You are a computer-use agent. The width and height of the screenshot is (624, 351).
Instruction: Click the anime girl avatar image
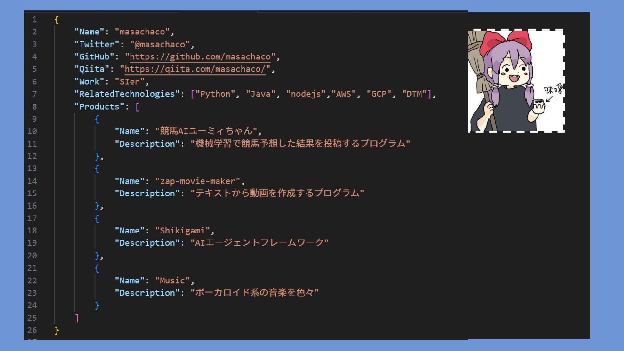(516, 81)
